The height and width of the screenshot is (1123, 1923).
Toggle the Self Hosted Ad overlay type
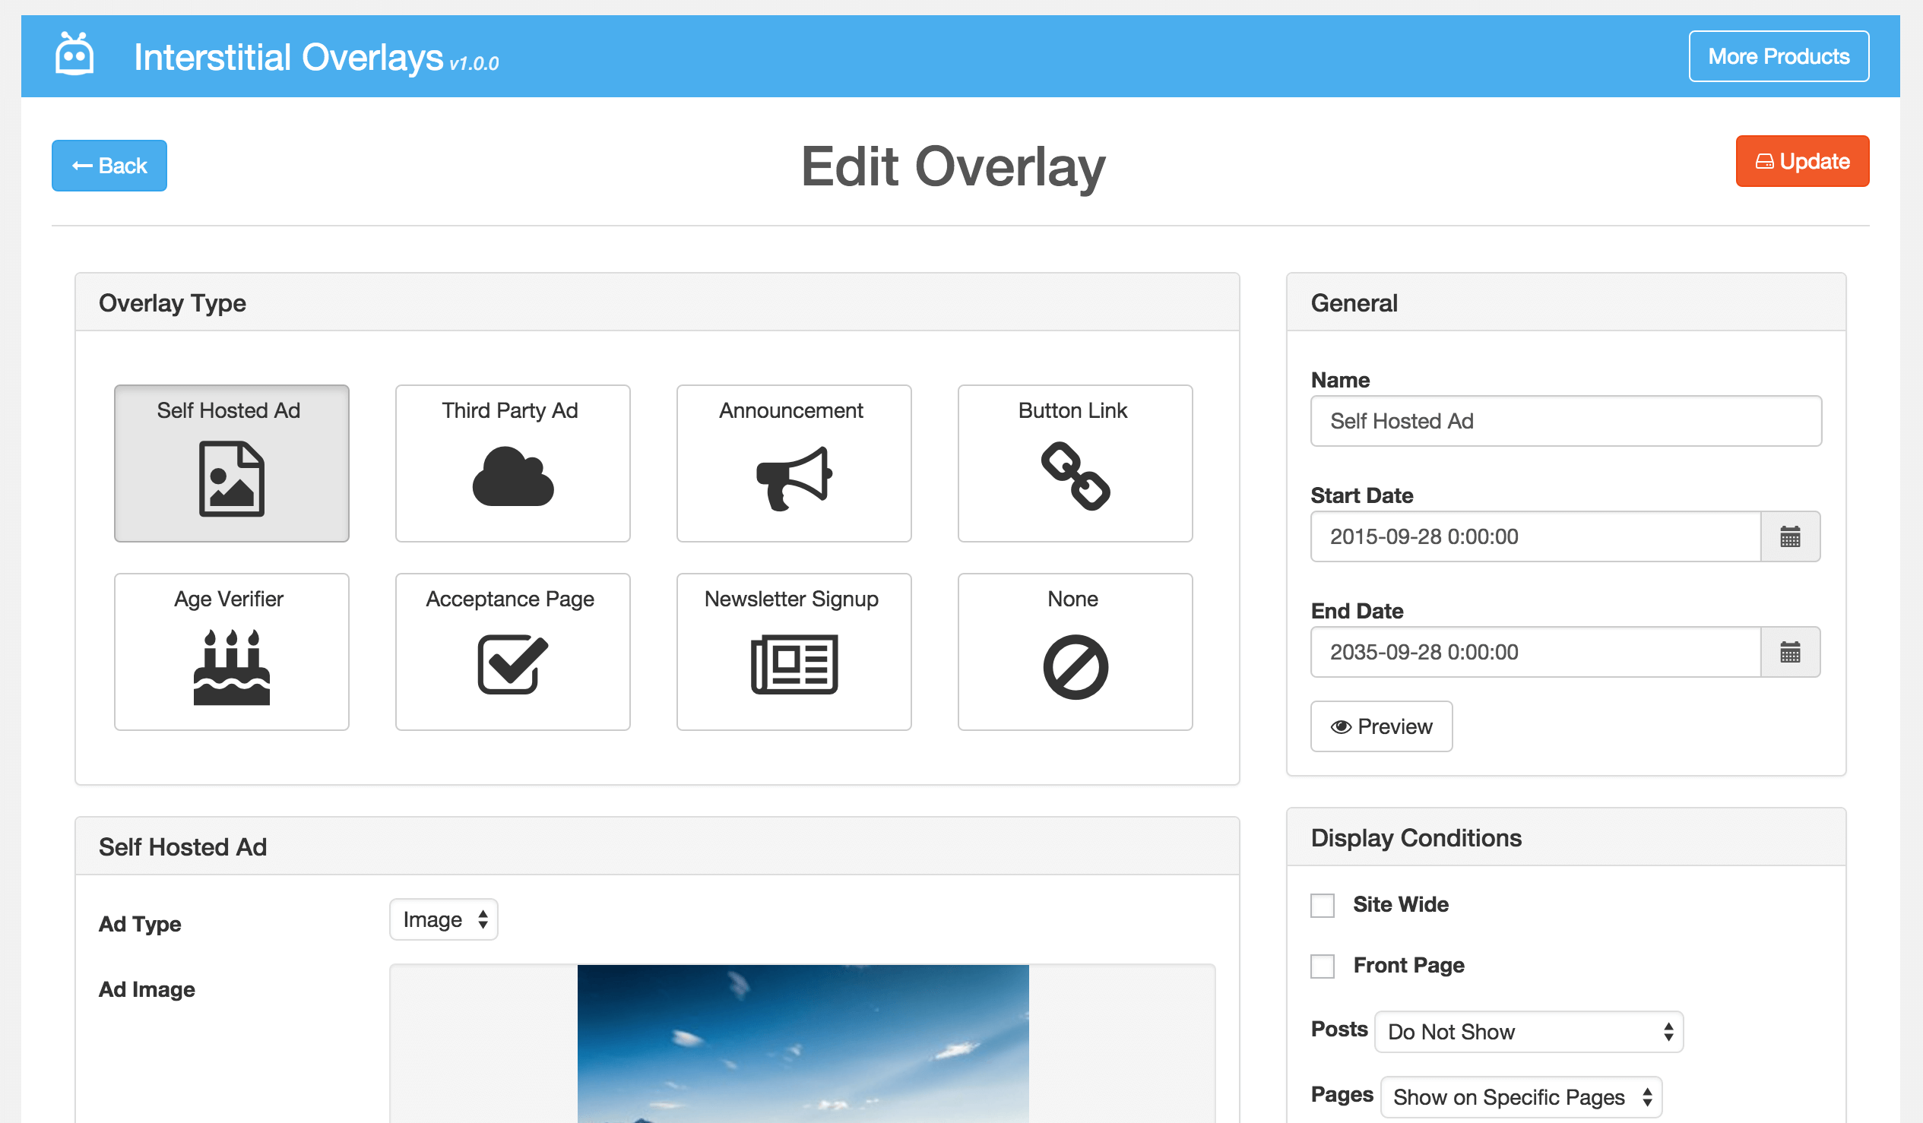coord(230,463)
